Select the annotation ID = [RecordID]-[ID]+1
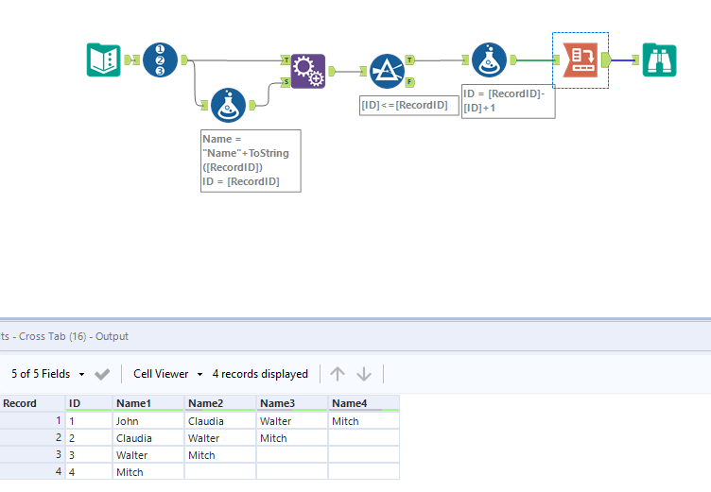 click(x=509, y=101)
